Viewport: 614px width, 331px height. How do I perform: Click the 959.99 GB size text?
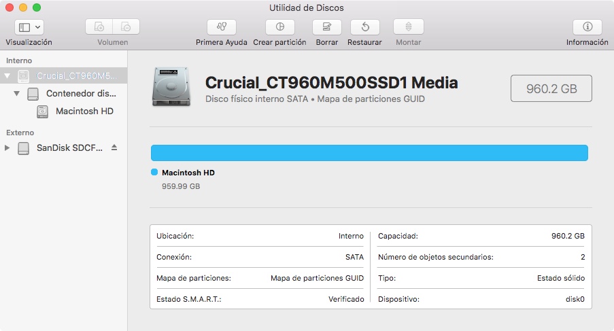pos(181,187)
